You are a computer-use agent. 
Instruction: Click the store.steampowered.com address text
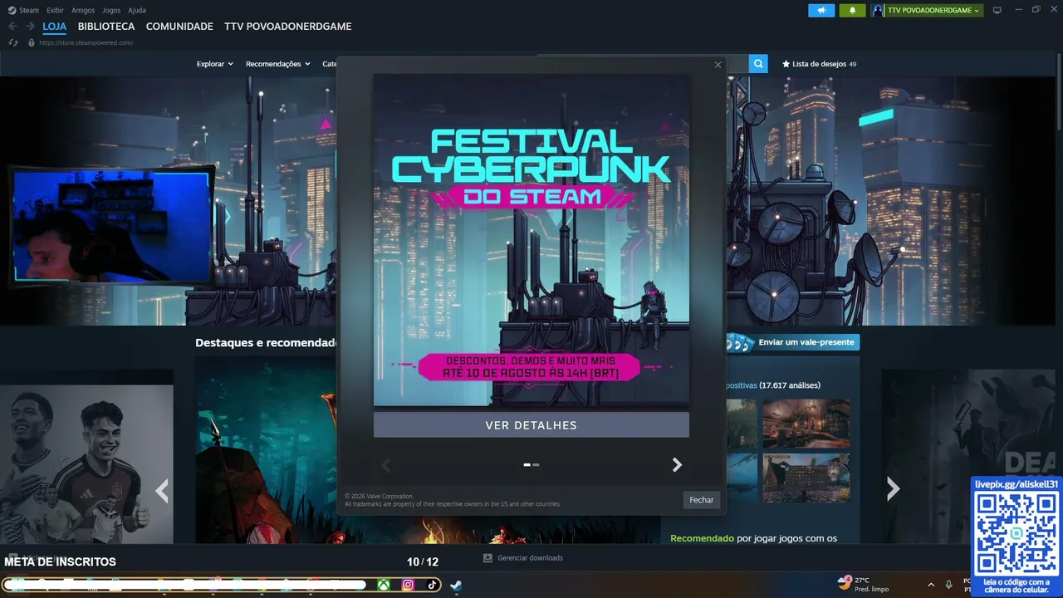(x=86, y=42)
